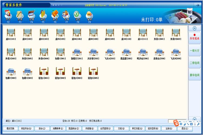The height and width of the screenshot is (135, 203).
Task: Click the 交班 shift handover button
Action: [121, 129]
